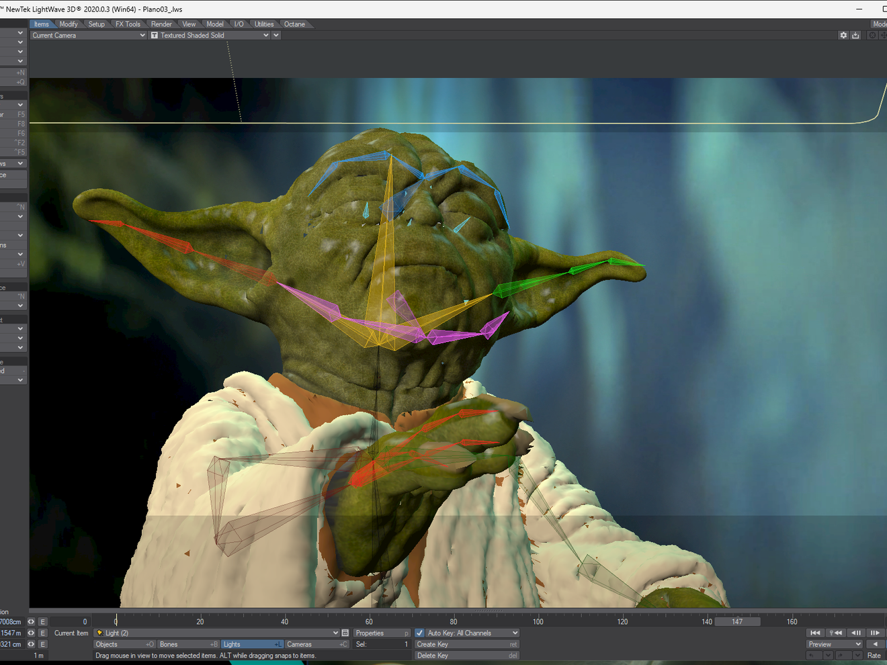Screen dimensions: 887x665
Task: Open item picker list icon beside Current Item
Action: click(x=345, y=633)
